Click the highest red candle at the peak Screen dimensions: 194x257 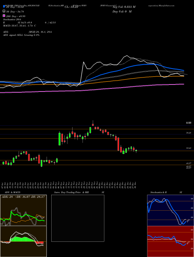click(x=93, y=125)
